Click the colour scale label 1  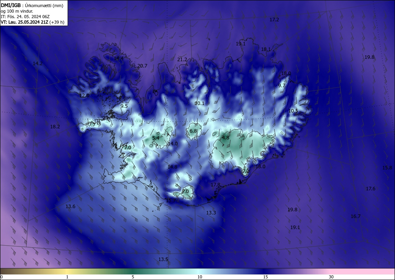[67, 277]
